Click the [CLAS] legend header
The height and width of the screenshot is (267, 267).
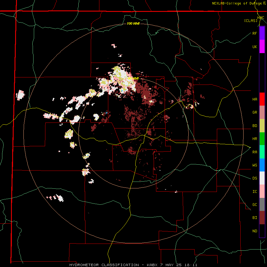pos(251,20)
